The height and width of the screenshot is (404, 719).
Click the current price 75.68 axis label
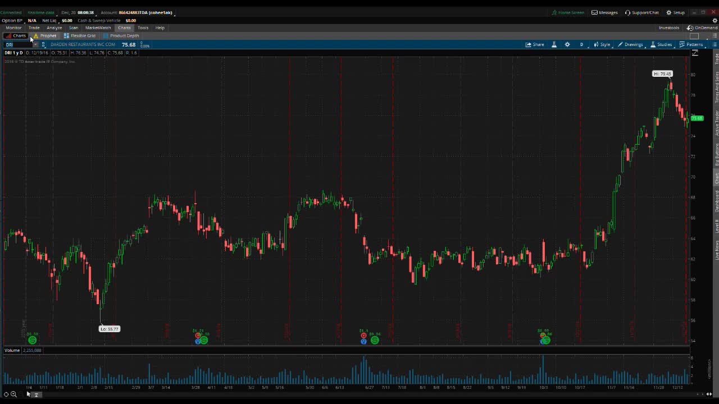tap(697, 118)
